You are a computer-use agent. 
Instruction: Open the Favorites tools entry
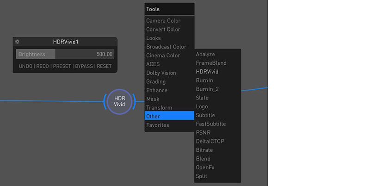coord(158,125)
